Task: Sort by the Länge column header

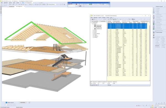Action: tap(139, 23)
